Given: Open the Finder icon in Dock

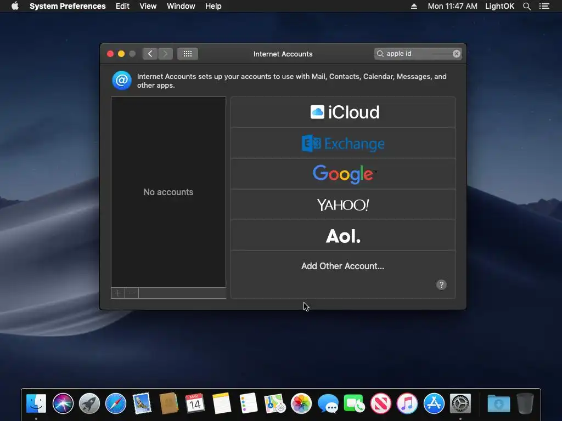Looking at the screenshot, I should [36, 403].
